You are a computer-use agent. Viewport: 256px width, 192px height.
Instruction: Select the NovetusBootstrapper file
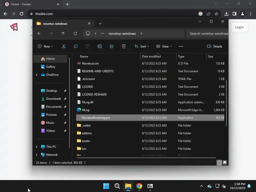pos(150,118)
